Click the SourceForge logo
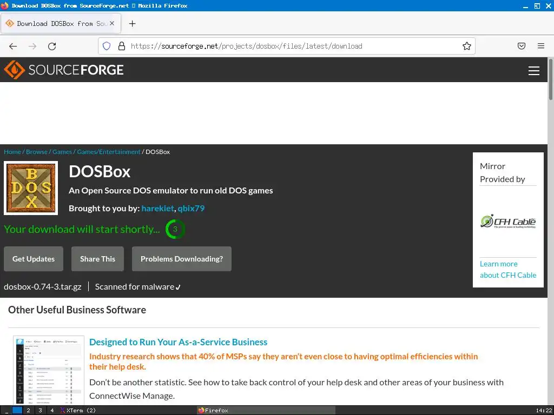This screenshot has height=415, width=554. click(64, 70)
